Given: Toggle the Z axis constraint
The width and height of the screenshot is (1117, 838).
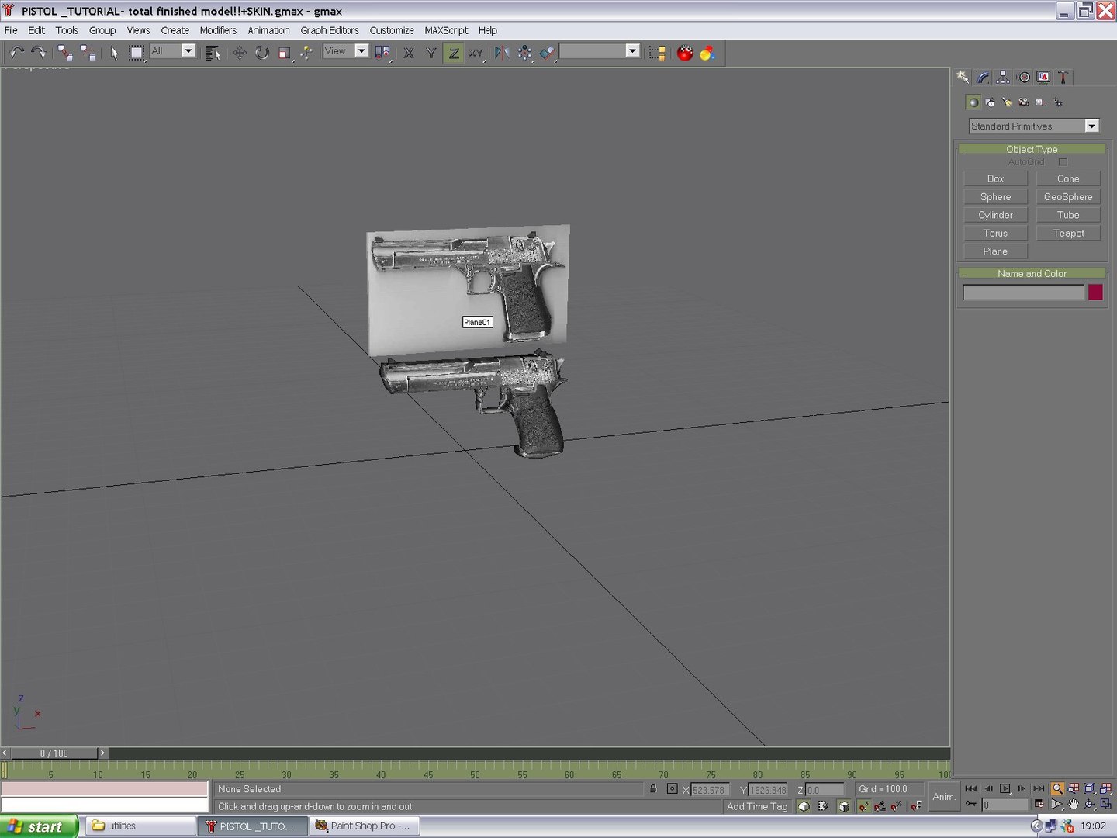Looking at the screenshot, I should (454, 53).
